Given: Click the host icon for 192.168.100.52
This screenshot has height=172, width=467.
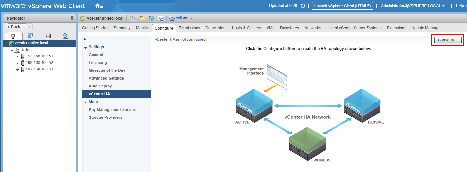Looking at the screenshot, I should pos(23,63).
